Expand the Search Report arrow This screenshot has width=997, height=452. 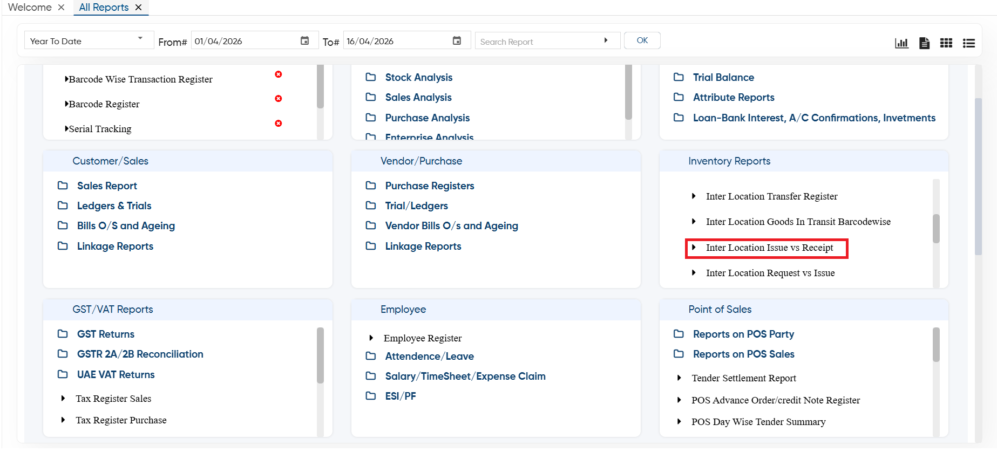(606, 40)
